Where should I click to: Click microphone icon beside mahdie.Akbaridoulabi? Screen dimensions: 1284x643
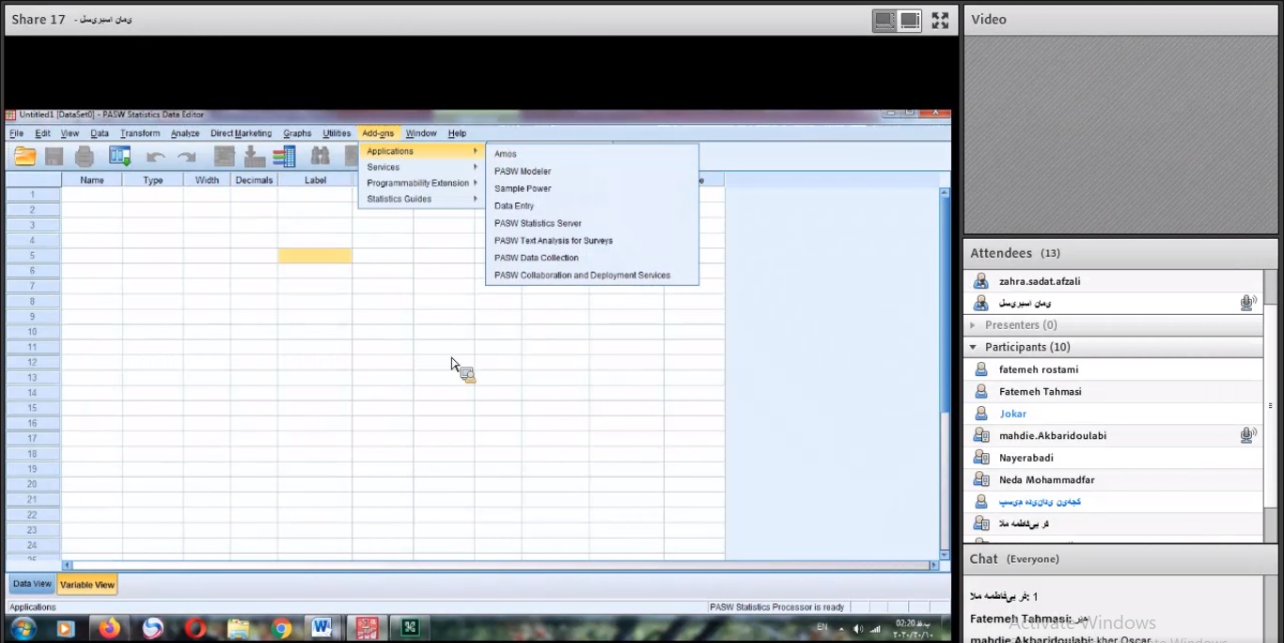(1247, 435)
